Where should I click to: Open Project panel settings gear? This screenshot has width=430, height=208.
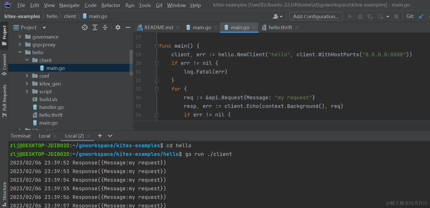coord(118,27)
